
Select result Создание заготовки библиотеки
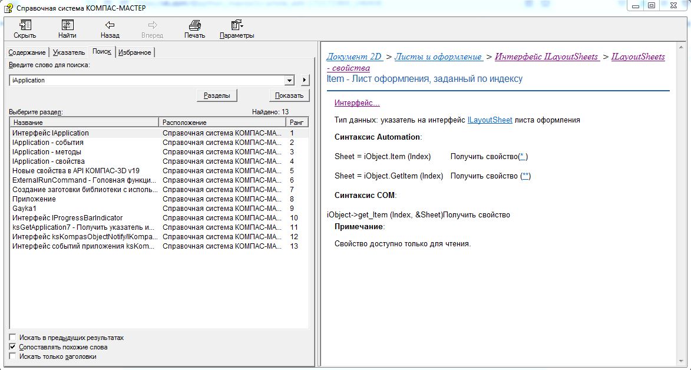coord(158,190)
